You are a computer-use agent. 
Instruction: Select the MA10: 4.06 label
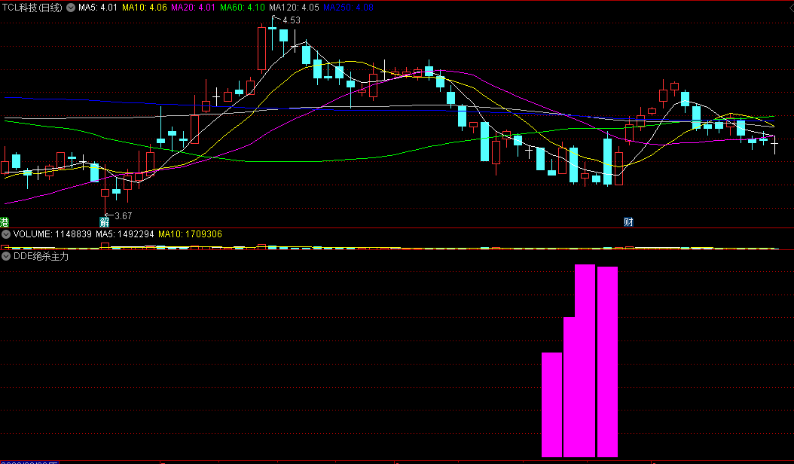pos(145,8)
